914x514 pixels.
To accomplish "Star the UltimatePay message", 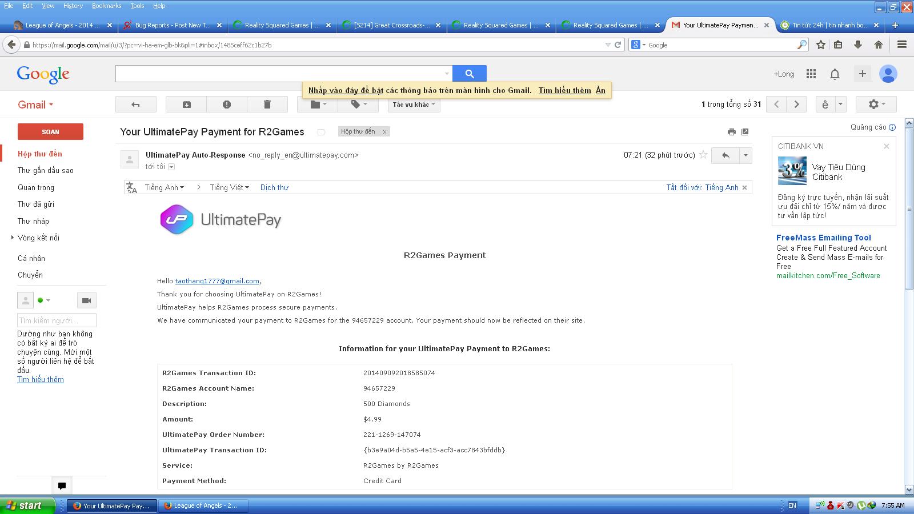I will coord(703,155).
